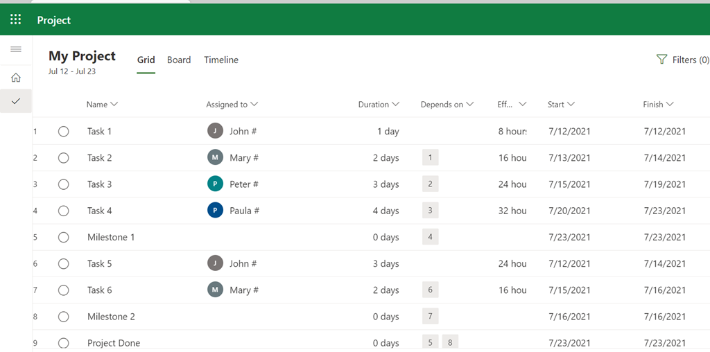Click Peter's teal avatar on Task 3
The height and width of the screenshot is (352, 710).
[x=216, y=184]
